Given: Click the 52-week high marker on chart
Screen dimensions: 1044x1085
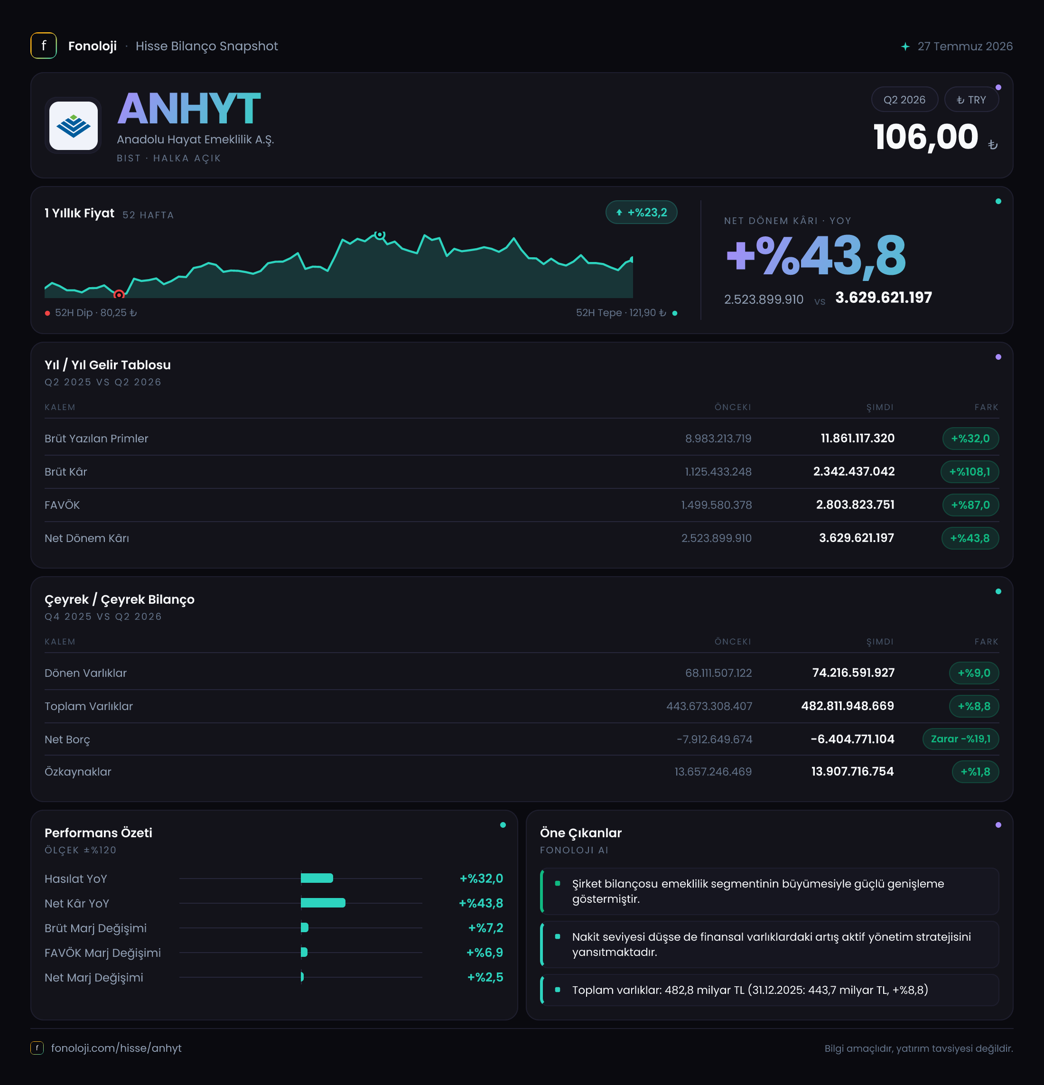Looking at the screenshot, I should tap(380, 235).
